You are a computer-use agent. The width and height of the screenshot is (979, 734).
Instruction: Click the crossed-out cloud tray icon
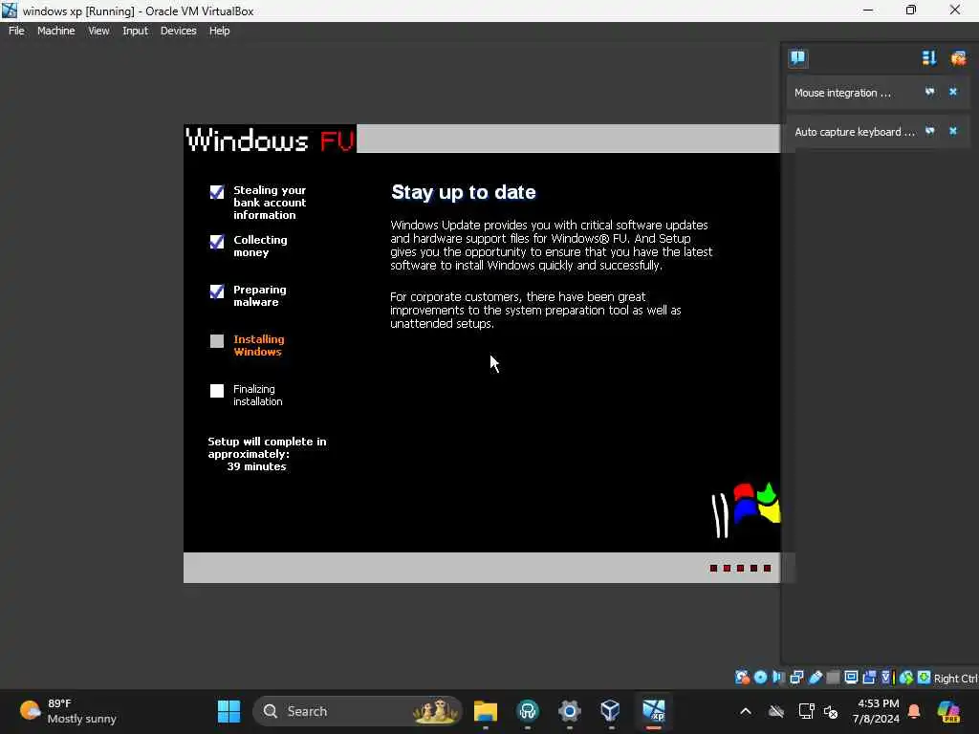776,711
